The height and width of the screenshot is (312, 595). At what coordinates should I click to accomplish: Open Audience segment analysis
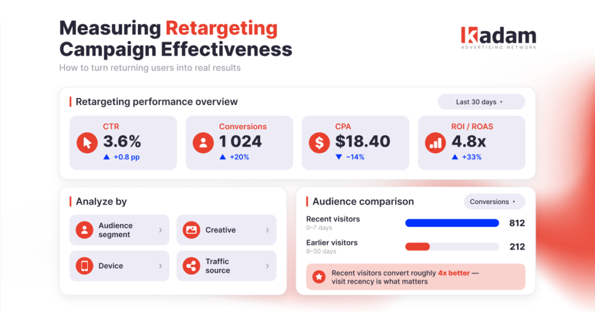coord(120,230)
